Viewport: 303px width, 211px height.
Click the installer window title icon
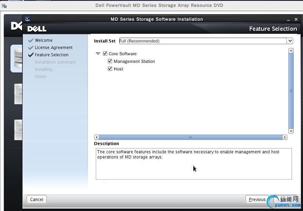point(27,19)
